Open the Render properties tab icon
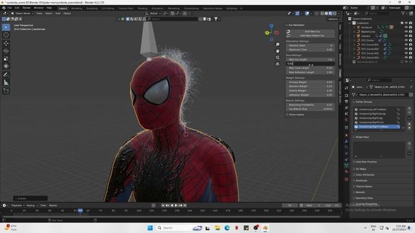 click(346, 95)
